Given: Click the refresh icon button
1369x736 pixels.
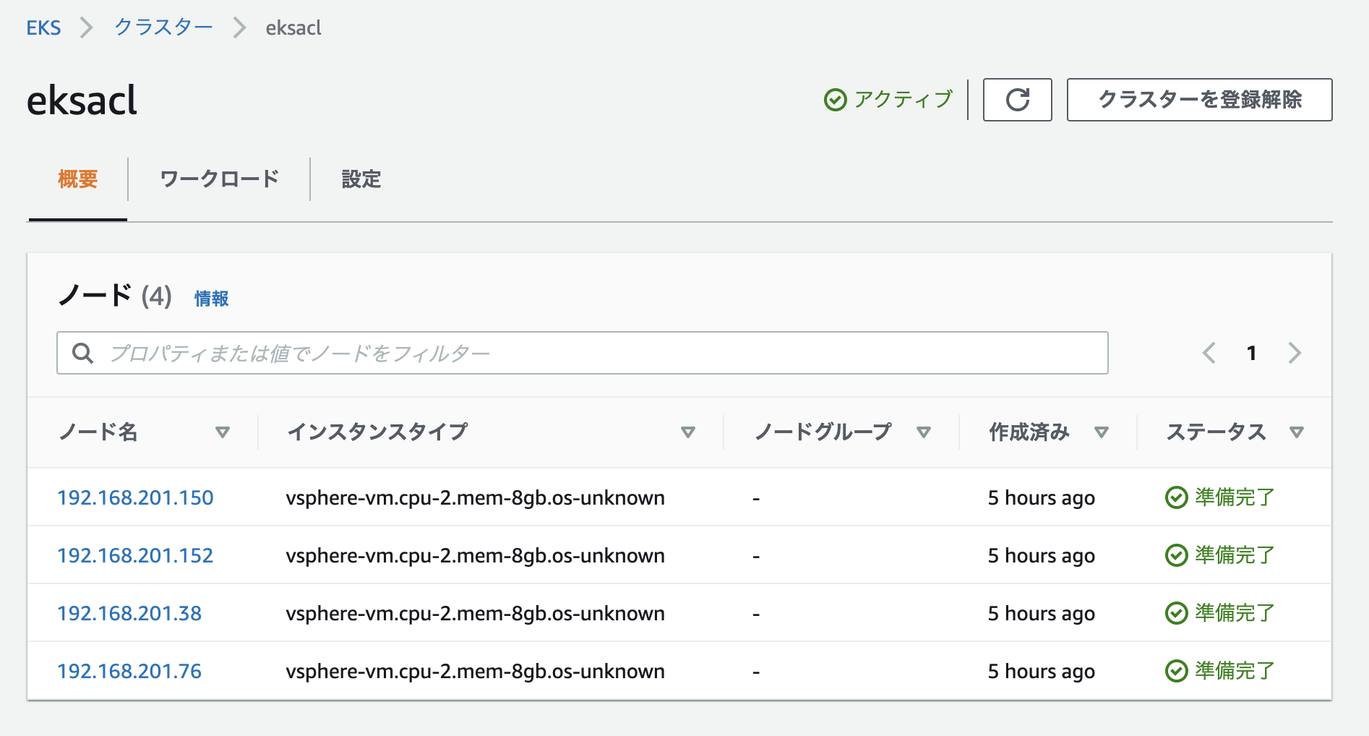Looking at the screenshot, I should click(x=1017, y=100).
